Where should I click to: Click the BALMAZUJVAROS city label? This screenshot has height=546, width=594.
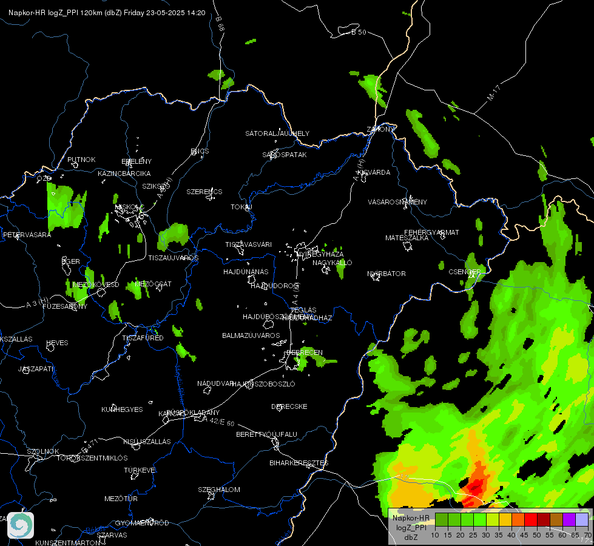click(x=251, y=335)
